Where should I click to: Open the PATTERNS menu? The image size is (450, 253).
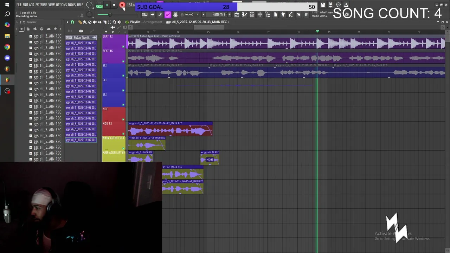[x=41, y=5]
